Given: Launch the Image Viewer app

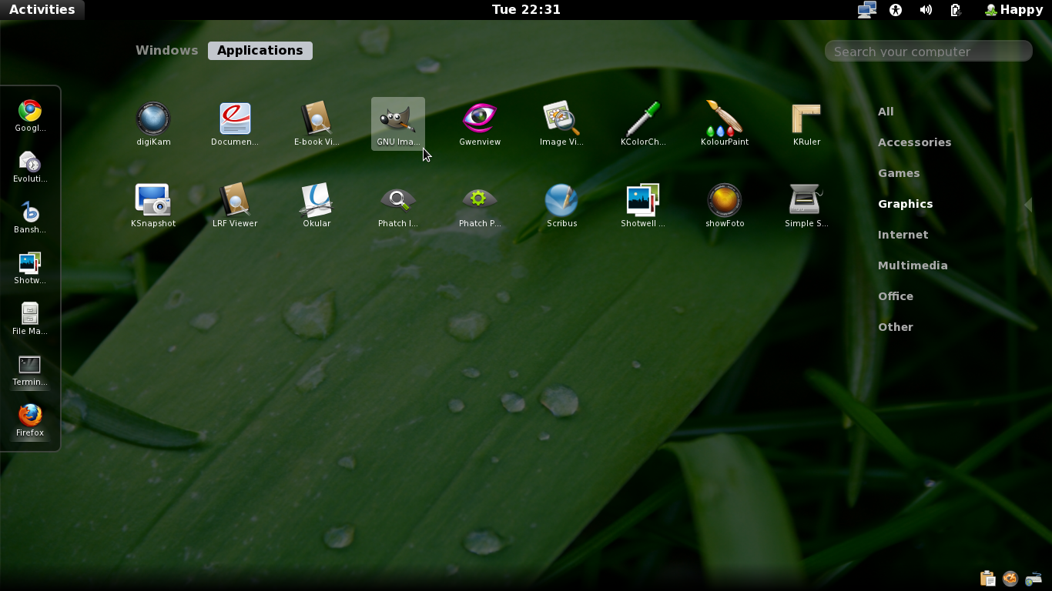Looking at the screenshot, I should click(561, 124).
